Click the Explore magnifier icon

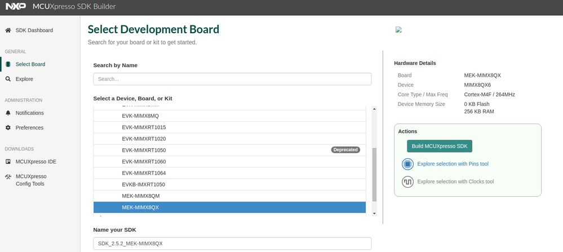click(x=8, y=79)
